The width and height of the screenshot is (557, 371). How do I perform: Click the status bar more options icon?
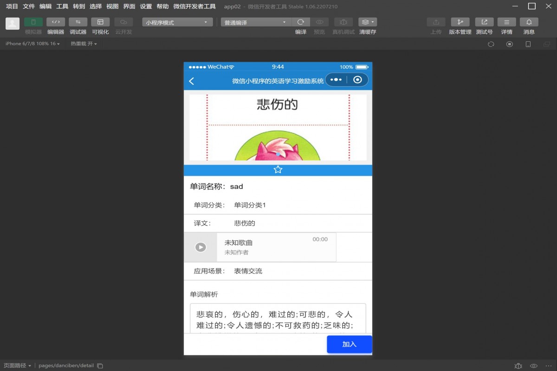(x=548, y=365)
